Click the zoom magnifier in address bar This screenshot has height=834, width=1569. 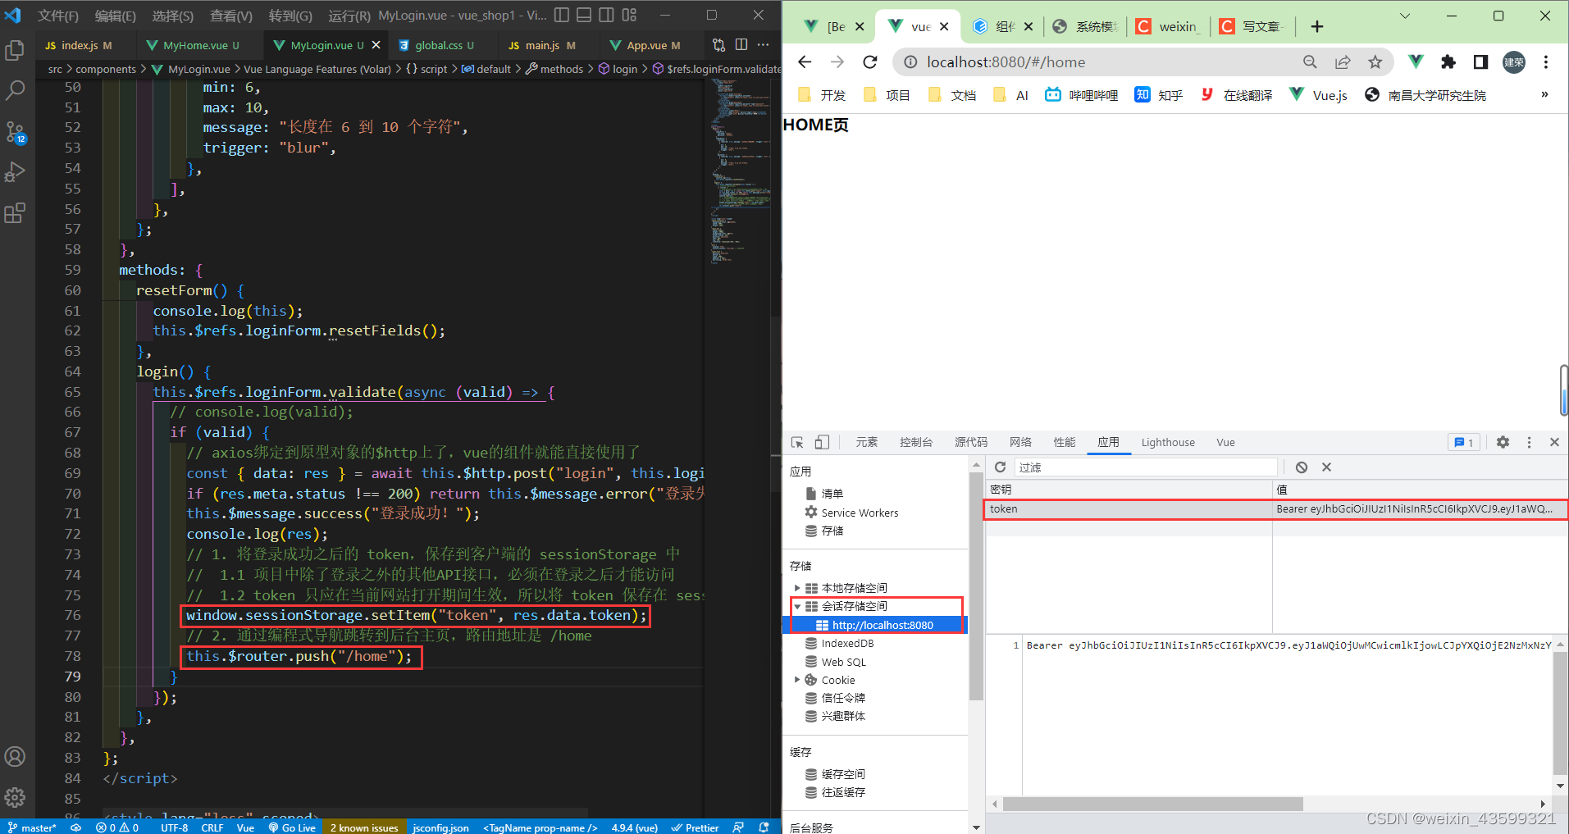coord(1310,62)
